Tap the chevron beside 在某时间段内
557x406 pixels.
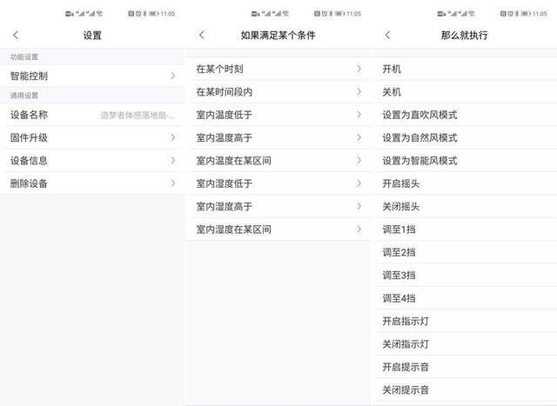(359, 92)
